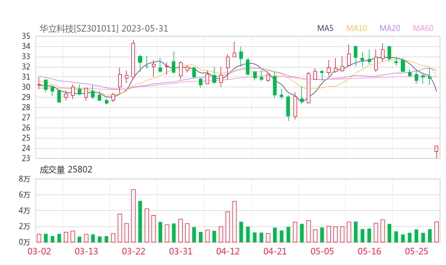
Task: Click the price axis value 35
Action: pos(26,36)
